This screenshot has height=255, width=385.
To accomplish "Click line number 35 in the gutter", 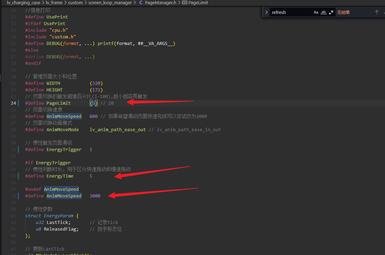I will (x=13, y=176).
